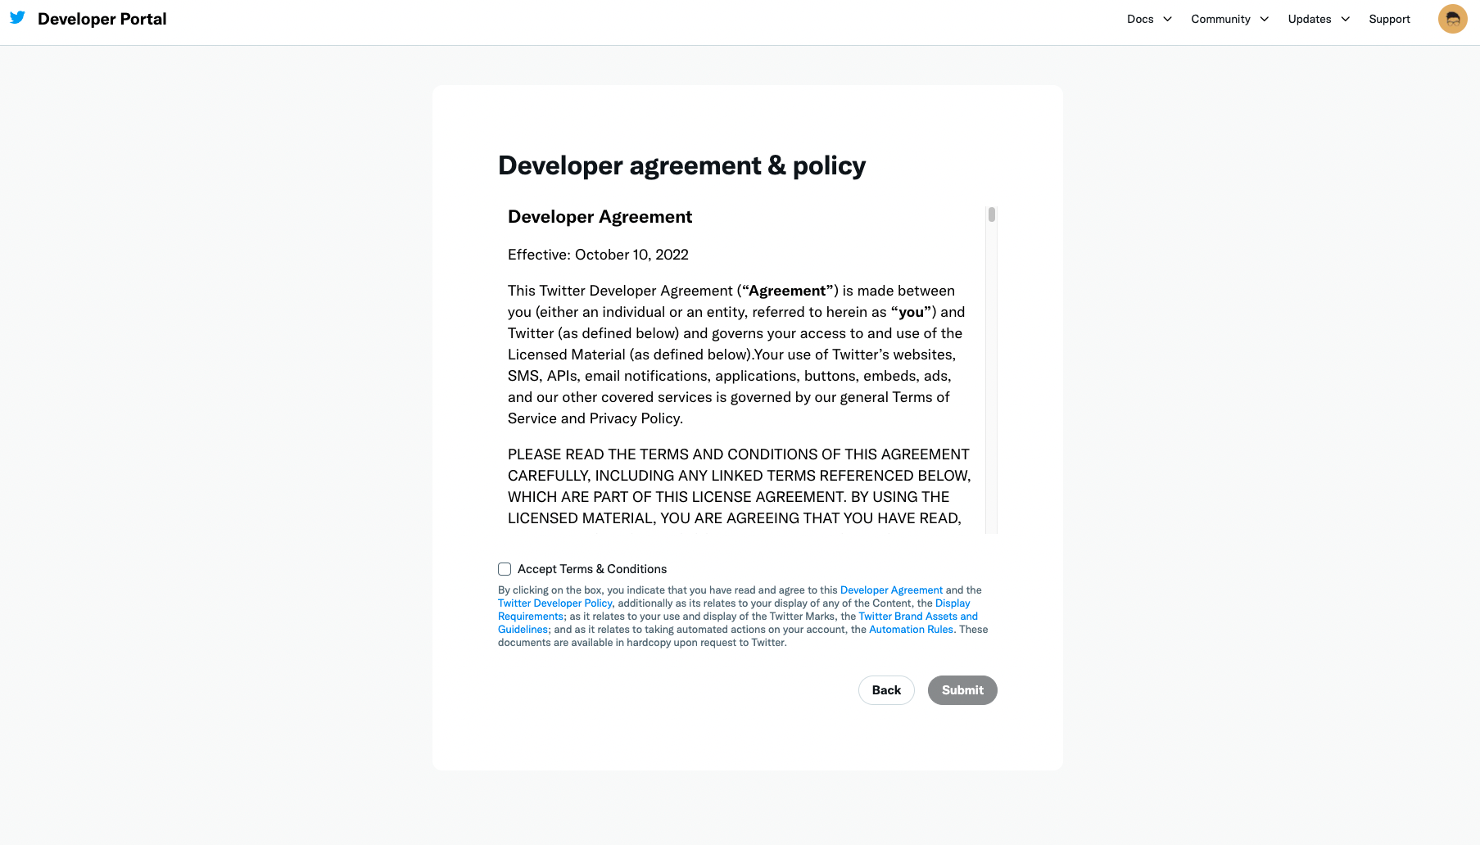Viewport: 1480px width, 845px height.
Task: Click the Community menu label
Action: pyautogui.click(x=1220, y=19)
